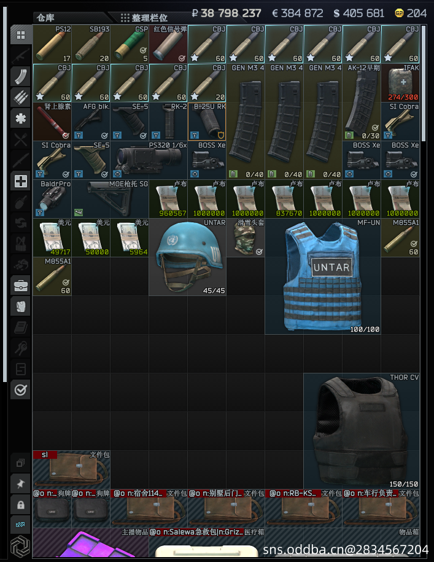Screen dimensions: 434x562
Task: Filter stash by asterisk medical icon
Action: [x=21, y=119]
